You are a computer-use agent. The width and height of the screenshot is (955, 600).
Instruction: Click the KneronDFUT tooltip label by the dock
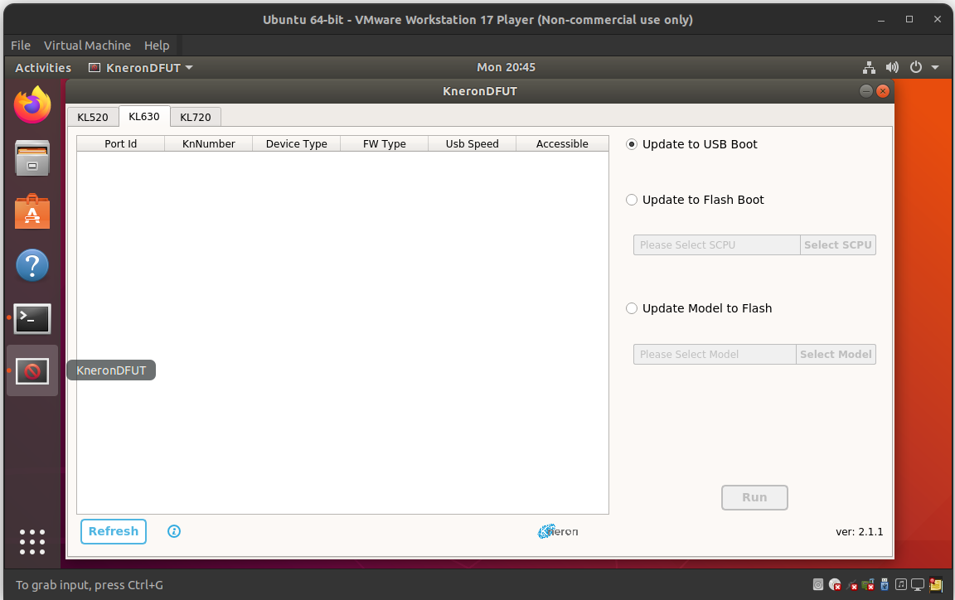tap(111, 370)
